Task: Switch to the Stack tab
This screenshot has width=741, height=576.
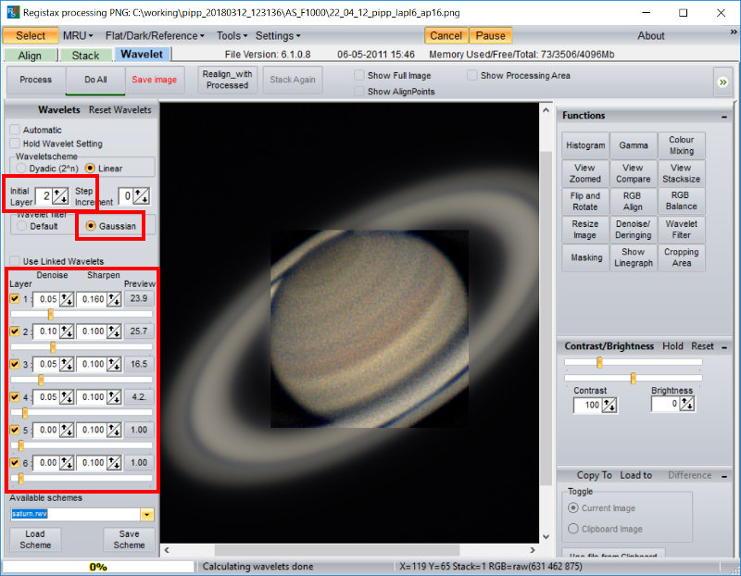Action: tap(85, 56)
